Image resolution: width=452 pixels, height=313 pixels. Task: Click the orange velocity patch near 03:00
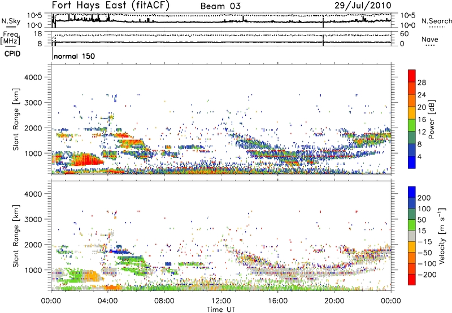coord(92,275)
